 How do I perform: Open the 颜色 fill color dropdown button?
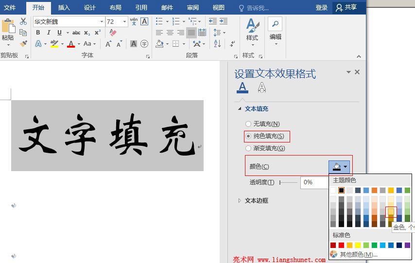point(339,167)
